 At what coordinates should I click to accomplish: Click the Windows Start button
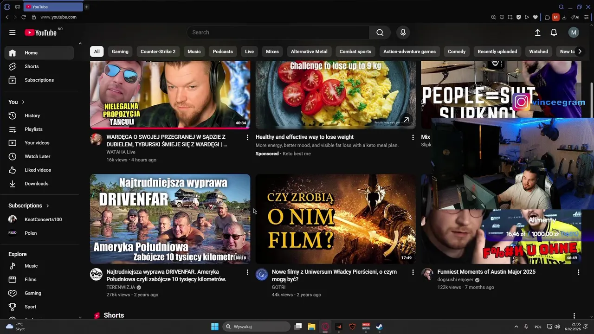pyautogui.click(x=215, y=327)
